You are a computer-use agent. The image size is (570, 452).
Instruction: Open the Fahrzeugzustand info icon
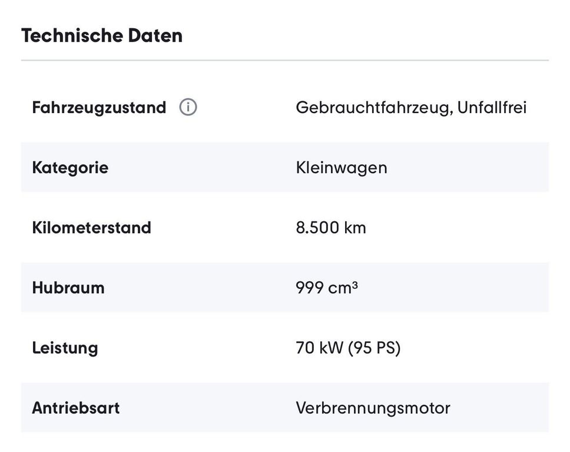(188, 107)
